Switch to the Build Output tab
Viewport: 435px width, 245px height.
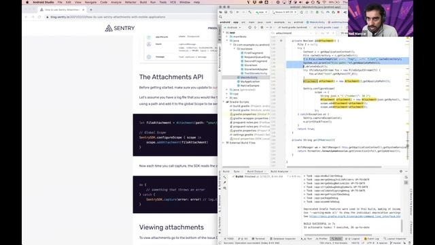[256, 171]
